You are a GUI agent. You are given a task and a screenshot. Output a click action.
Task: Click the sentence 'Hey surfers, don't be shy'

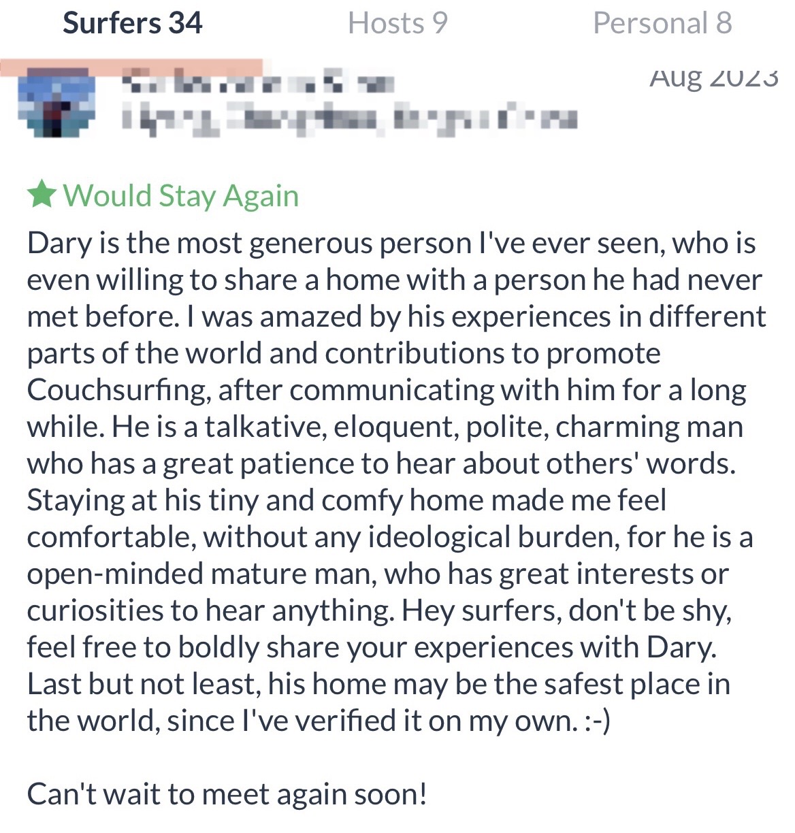[x=566, y=610]
